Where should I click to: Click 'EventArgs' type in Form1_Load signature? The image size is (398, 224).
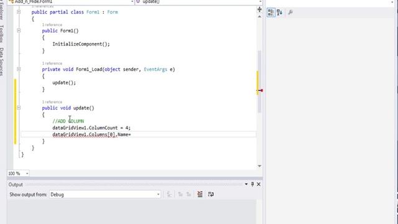[x=155, y=69]
